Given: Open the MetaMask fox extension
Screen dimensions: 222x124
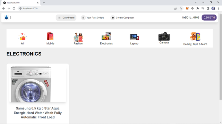Looking at the screenshot, I should point(187,8).
